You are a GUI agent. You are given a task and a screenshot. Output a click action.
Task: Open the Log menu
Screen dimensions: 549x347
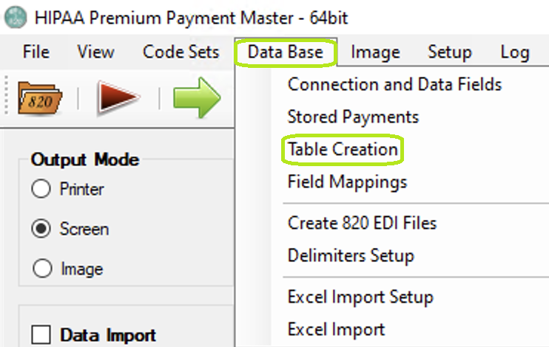[515, 52]
